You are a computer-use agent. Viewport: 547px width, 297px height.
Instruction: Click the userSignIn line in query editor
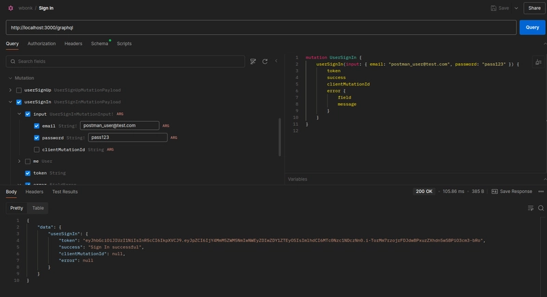[x=417, y=64]
